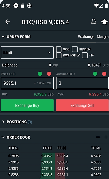Open price alerts with bell icon
This screenshot has width=109, height=179.
tap(94, 22)
